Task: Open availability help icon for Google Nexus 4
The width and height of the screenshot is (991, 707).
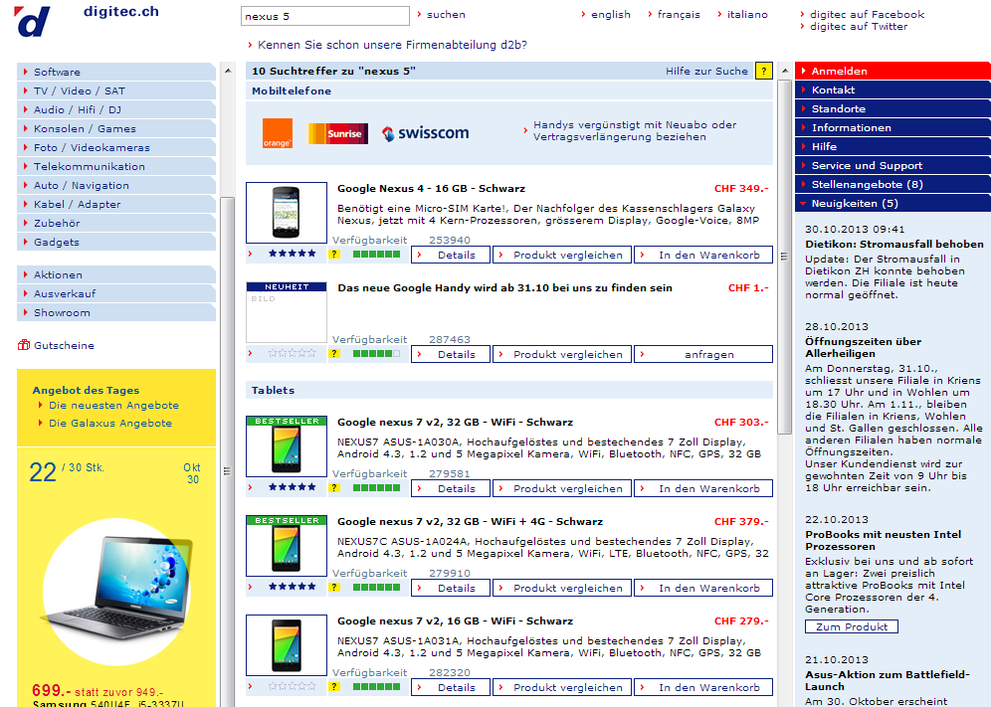Action: (335, 254)
